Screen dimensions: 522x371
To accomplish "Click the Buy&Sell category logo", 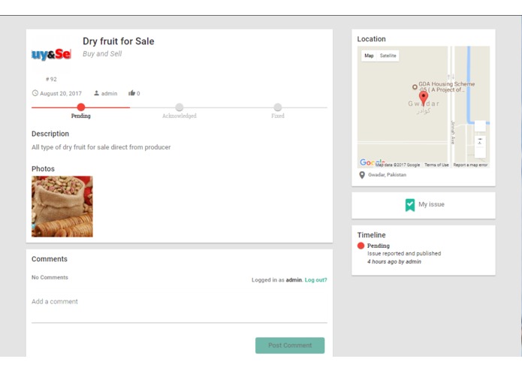I will click(x=52, y=54).
